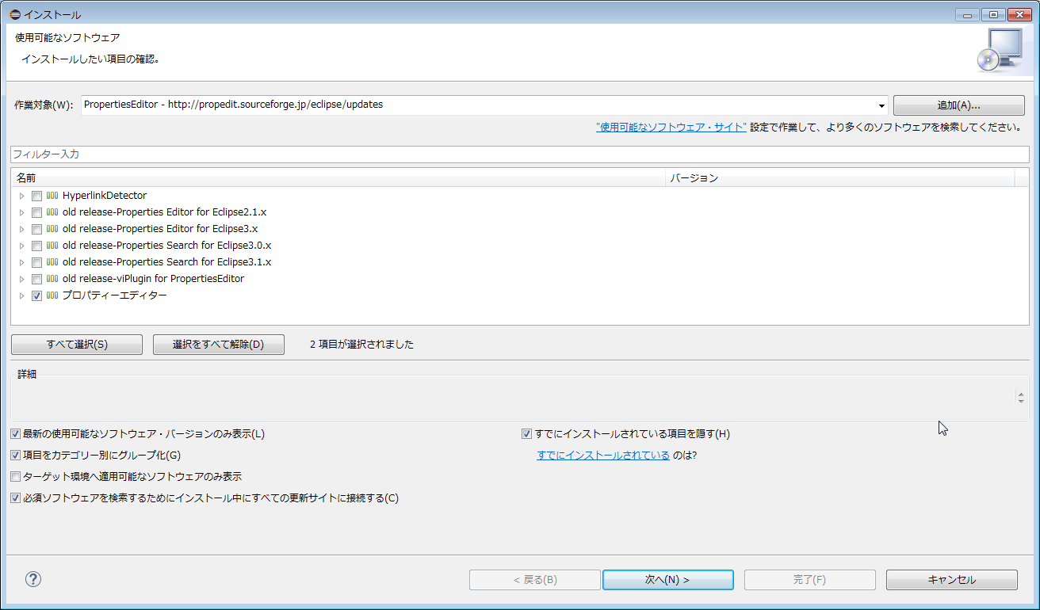Viewport: 1040px width, 610px height.
Task: Click the 追加(A)... button
Action: tap(959, 105)
